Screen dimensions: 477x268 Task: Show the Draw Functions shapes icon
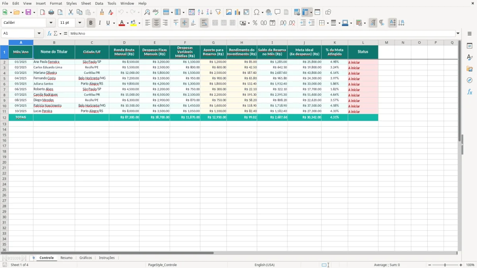328,12
